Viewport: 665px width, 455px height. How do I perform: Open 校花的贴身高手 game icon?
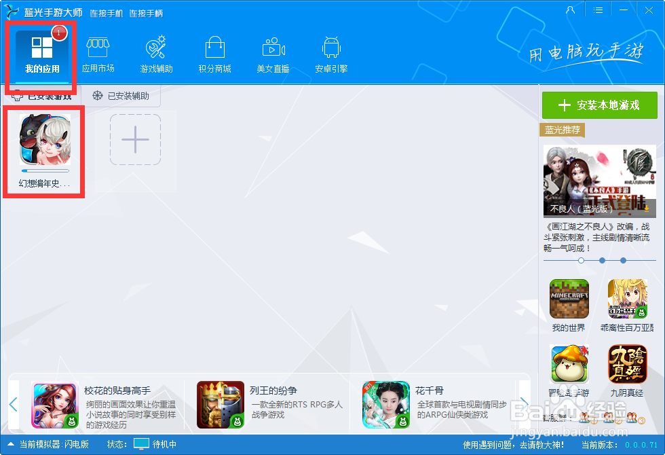click(55, 405)
